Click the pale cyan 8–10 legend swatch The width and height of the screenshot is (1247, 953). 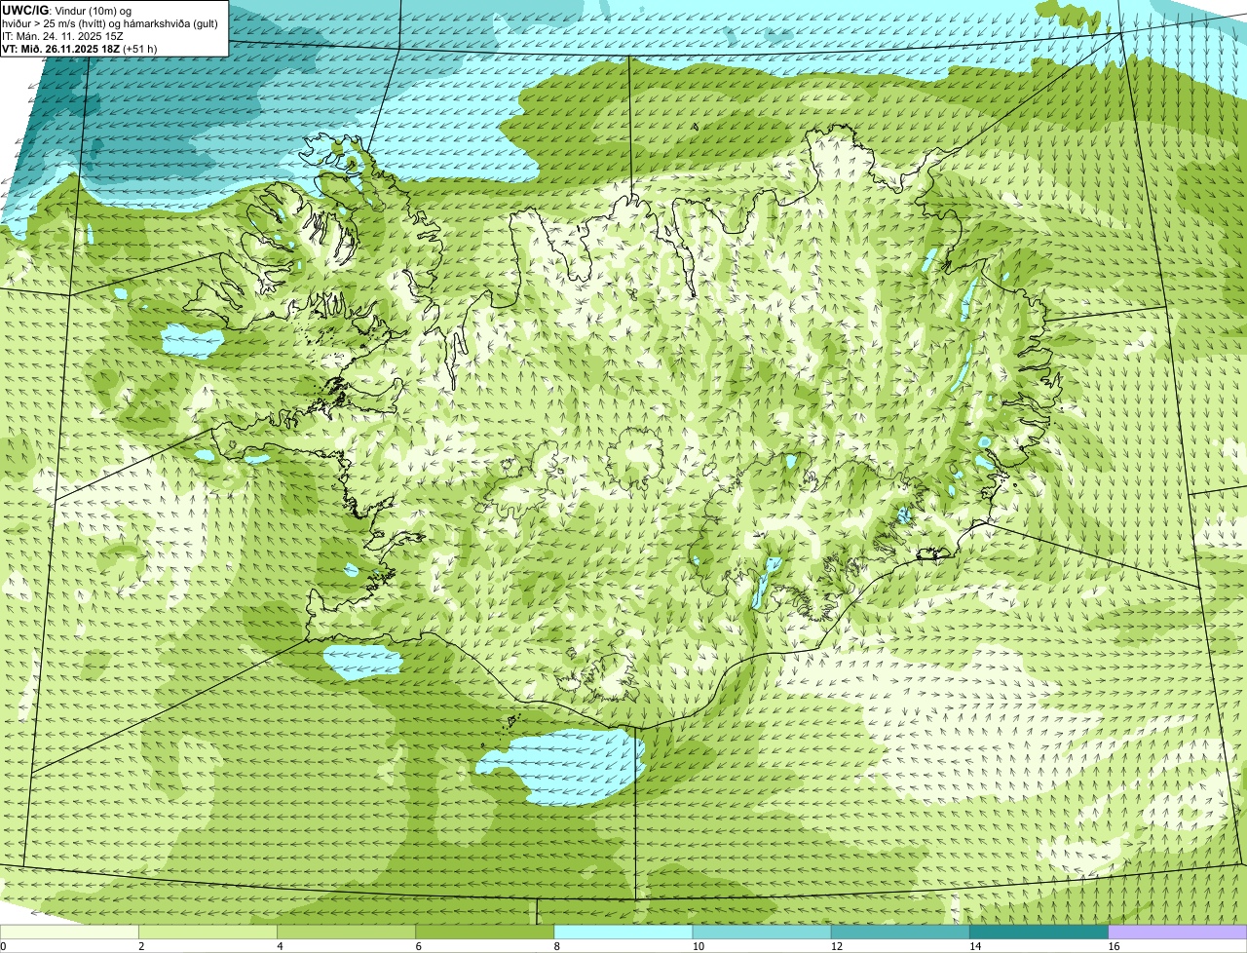(x=623, y=933)
